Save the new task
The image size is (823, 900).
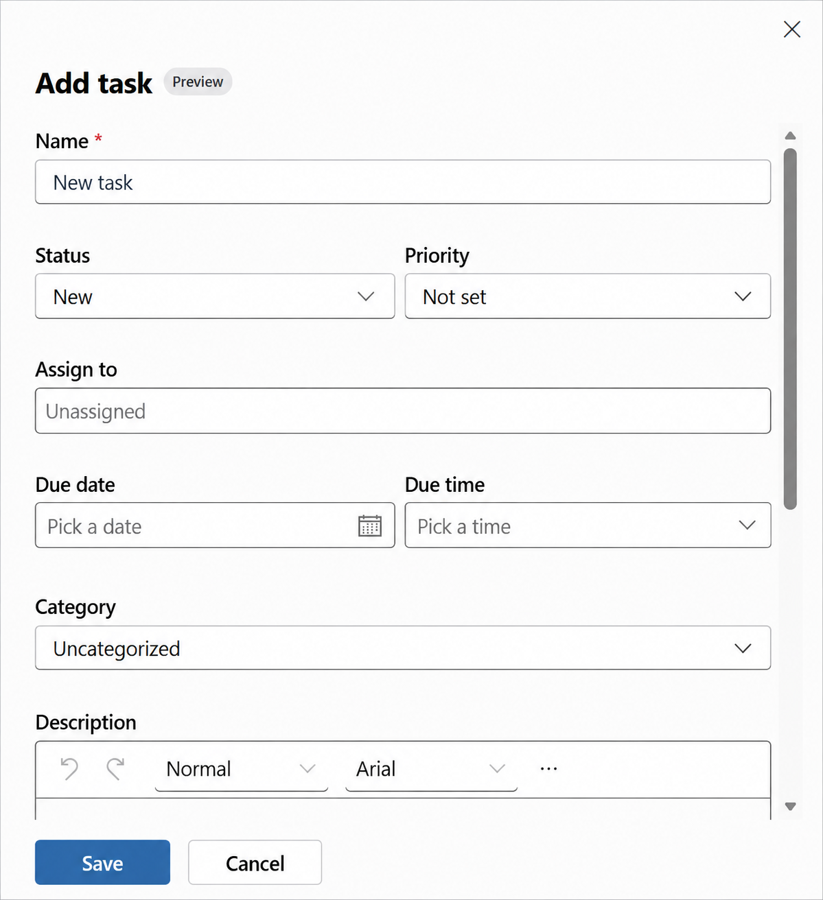[x=102, y=862]
